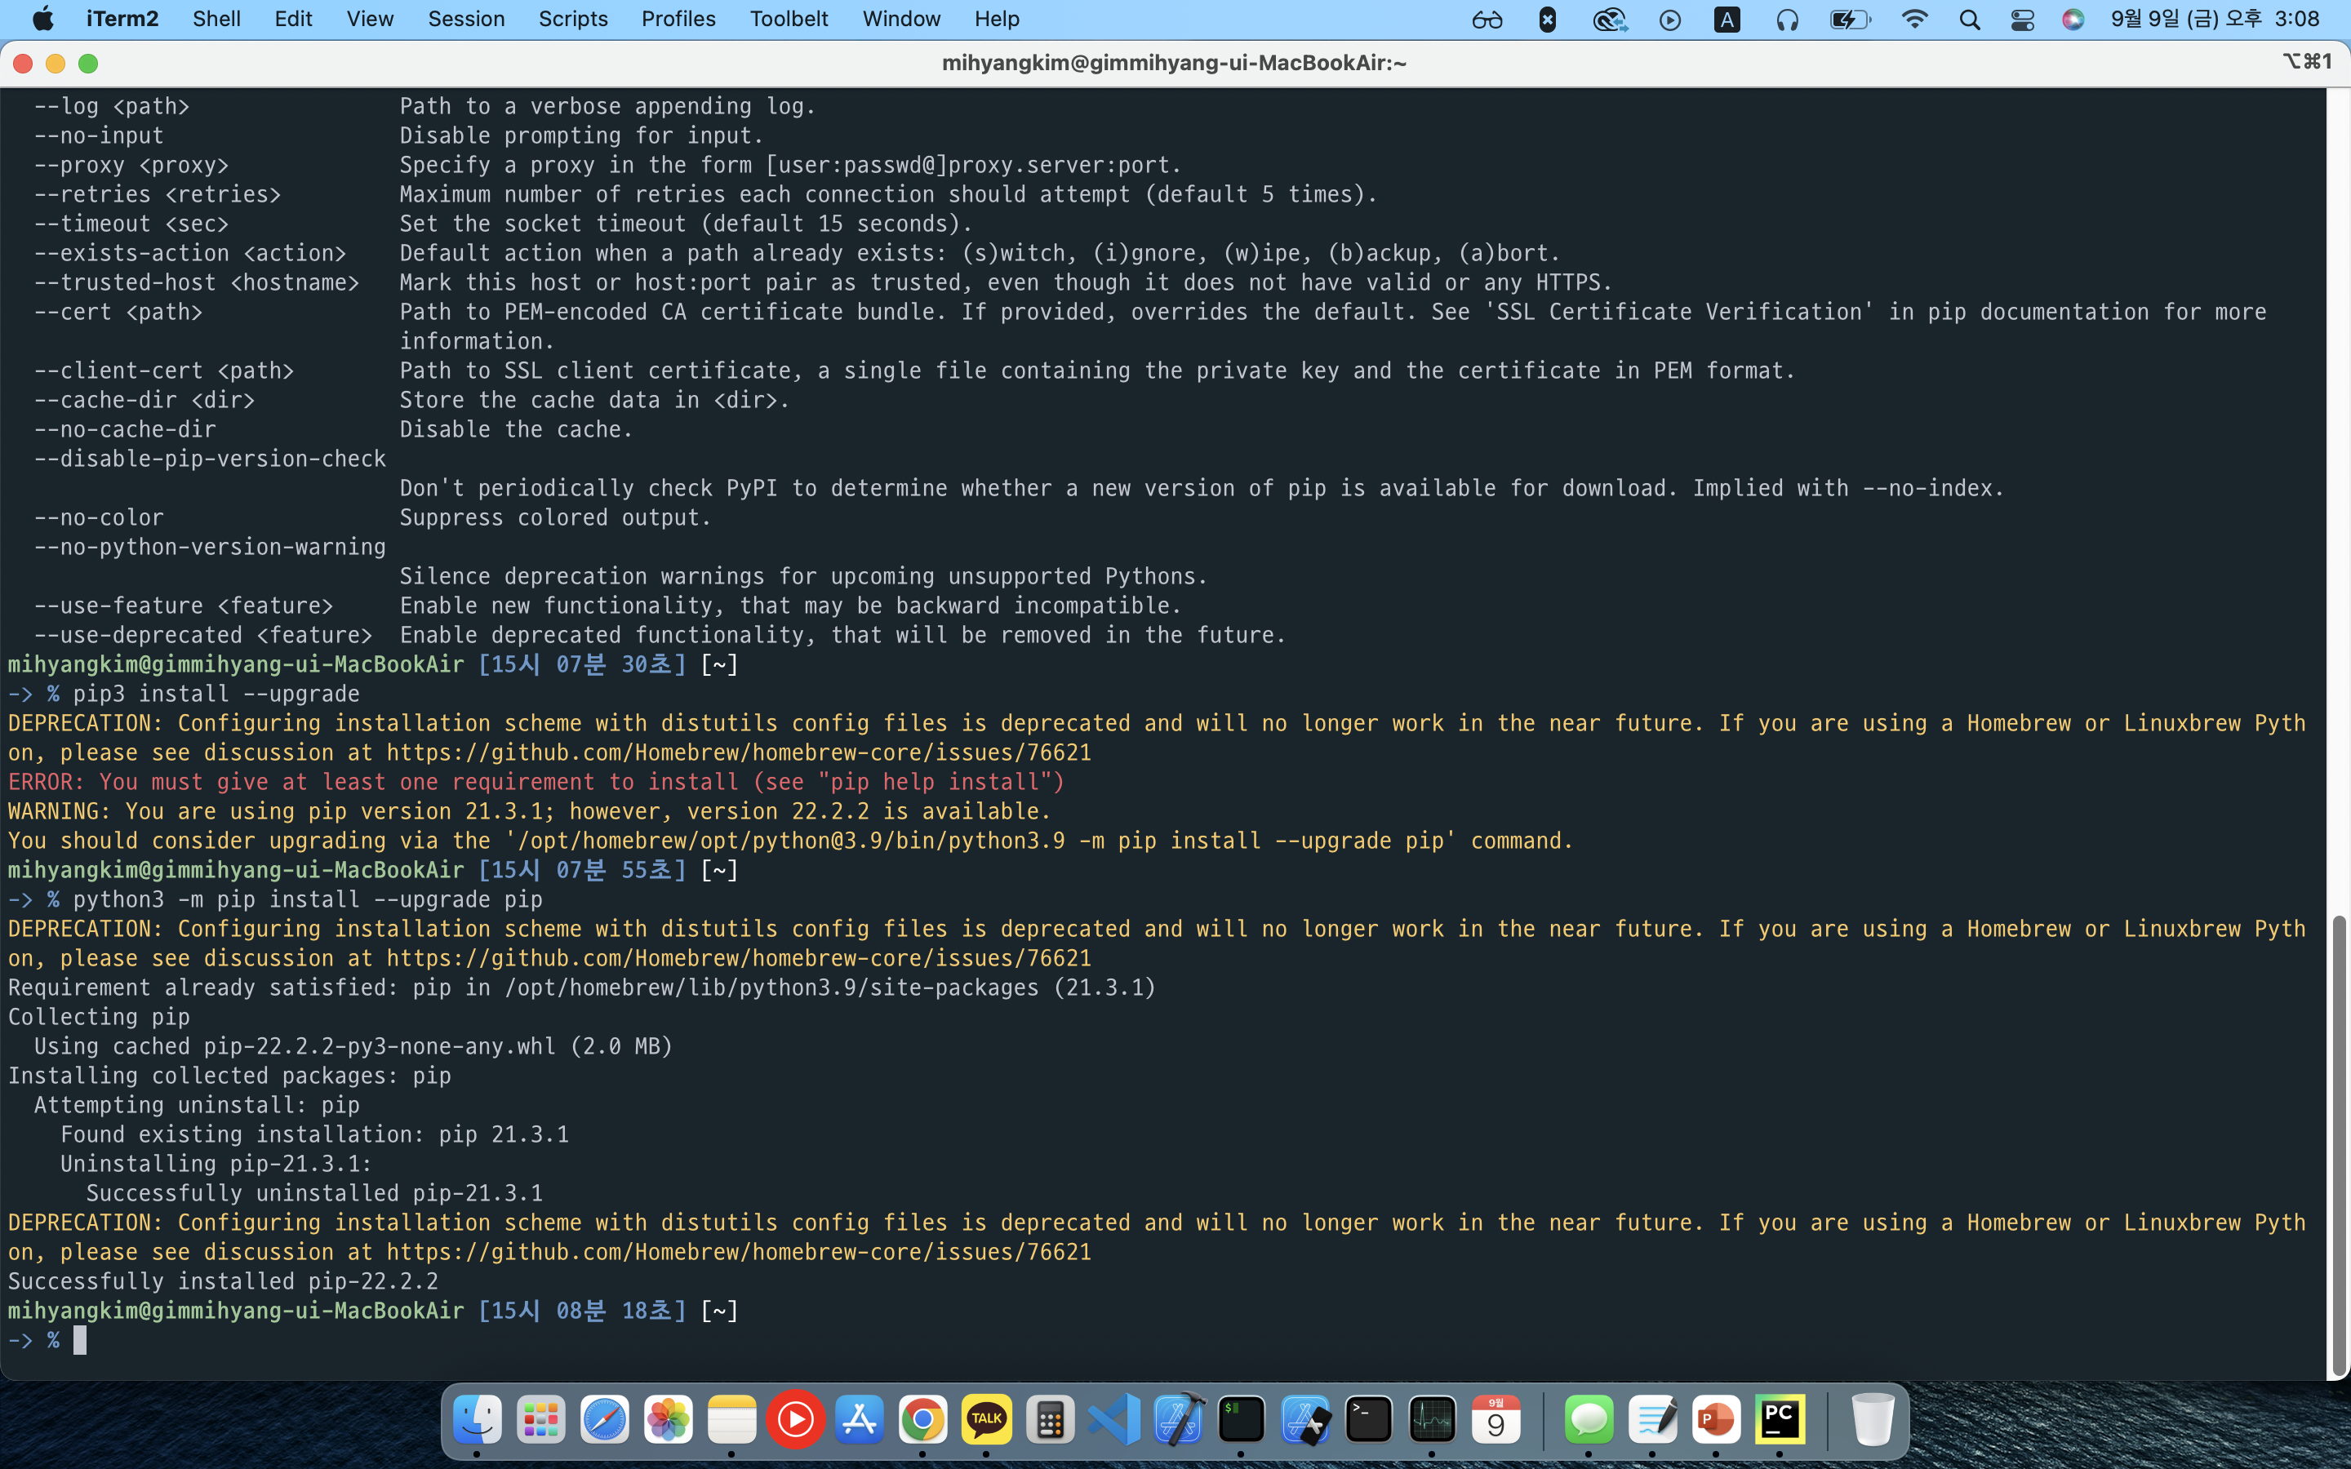The image size is (2351, 1469).
Task: Open PyCharm from the dock
Action: pyautogui.click(x=1780, y=1420)
